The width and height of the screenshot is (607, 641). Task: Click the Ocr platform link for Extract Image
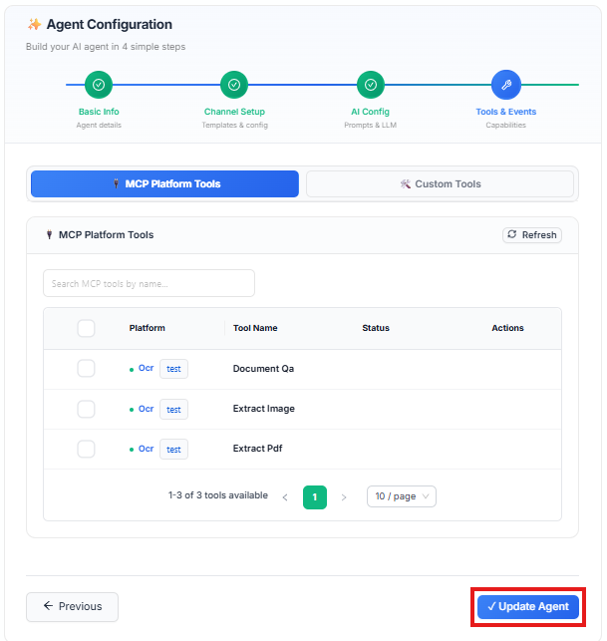(x=146, y=409)
